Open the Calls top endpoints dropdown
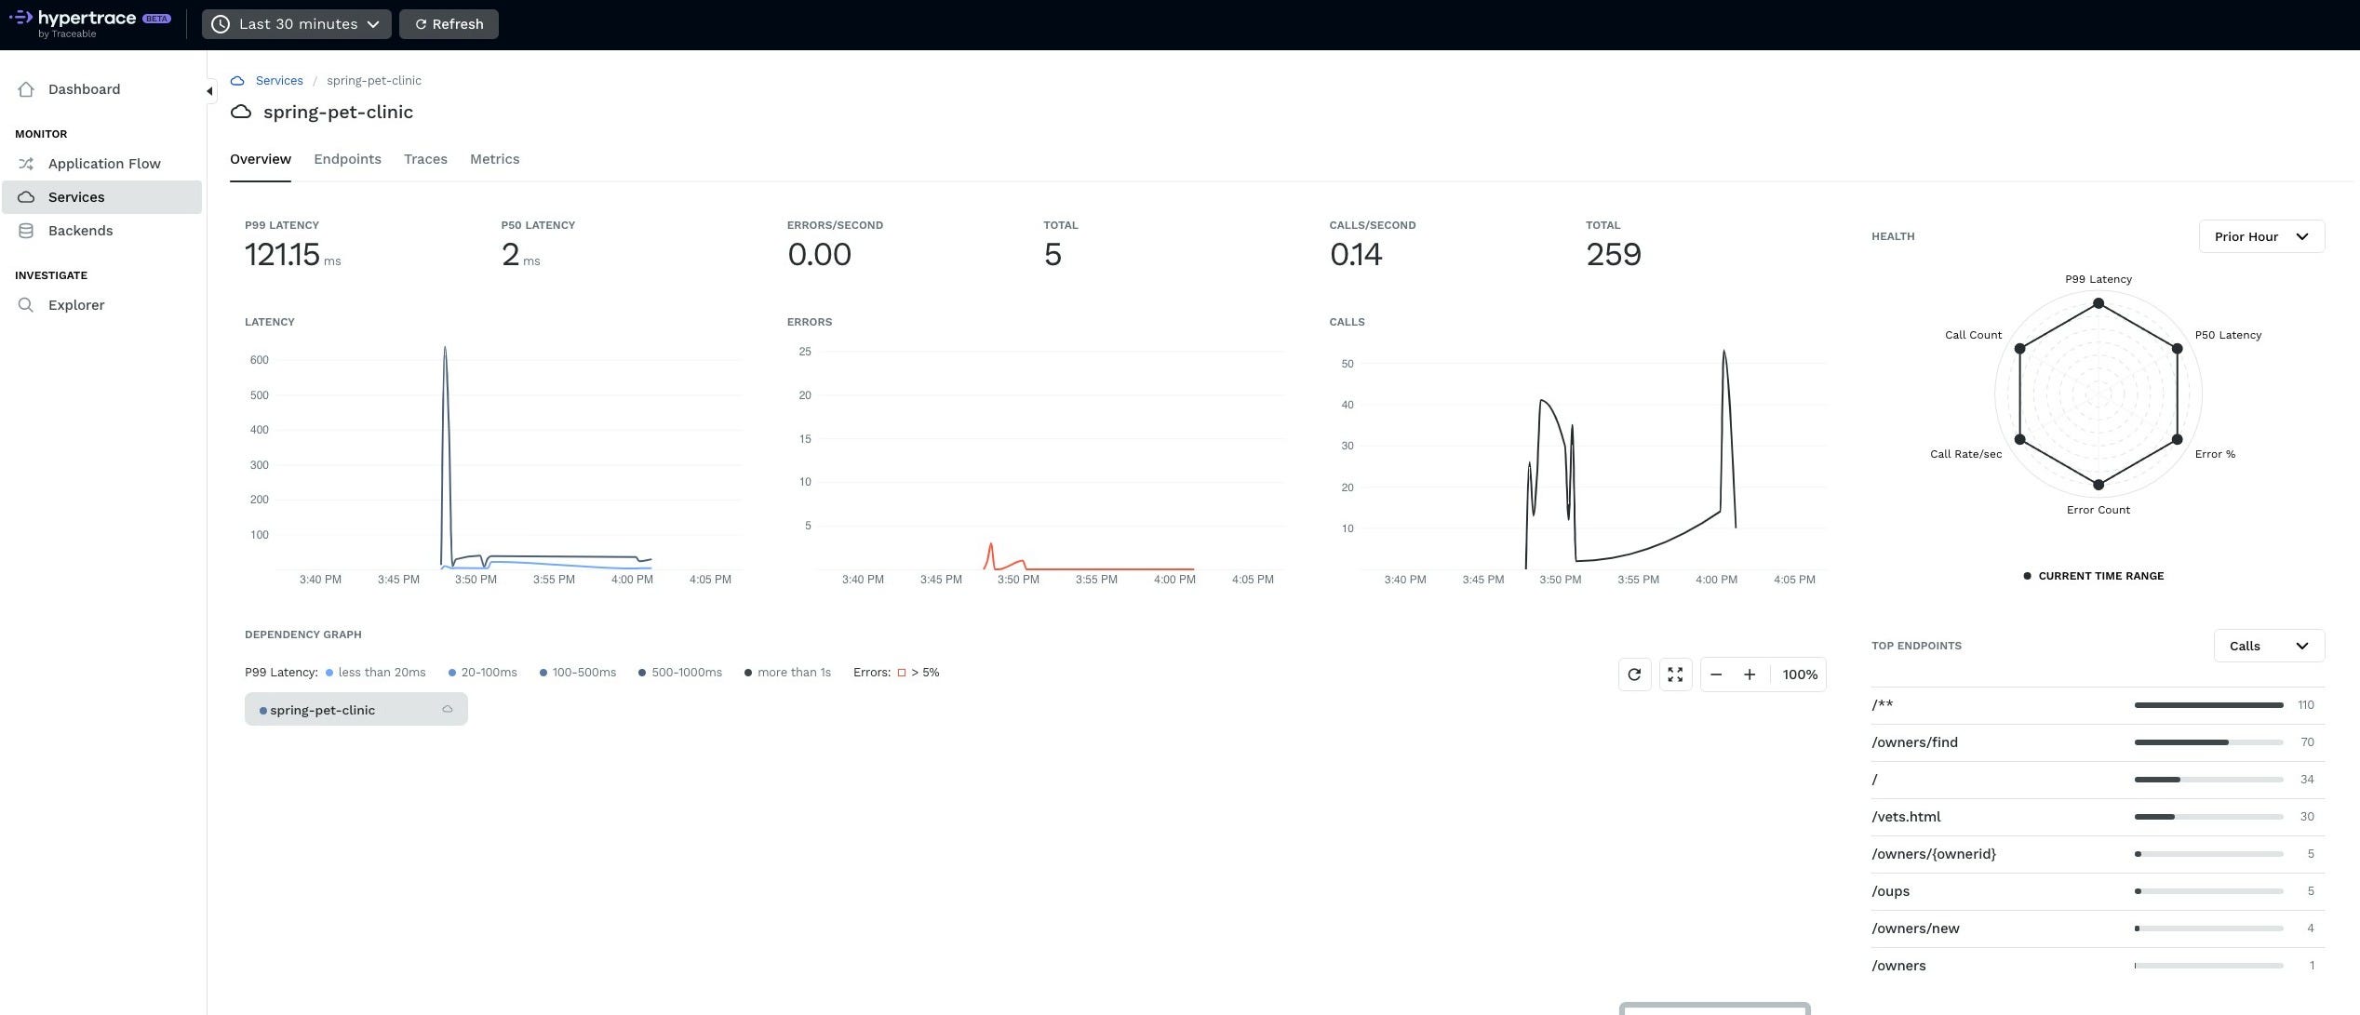 2268,646
